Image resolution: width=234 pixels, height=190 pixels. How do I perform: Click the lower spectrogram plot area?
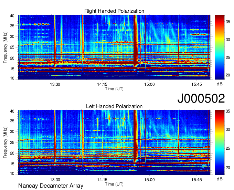coord(114,142)
